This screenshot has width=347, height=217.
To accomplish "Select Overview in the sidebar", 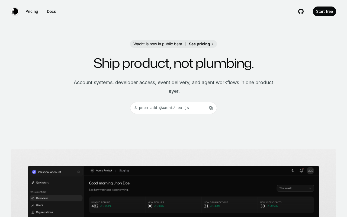I will [x=42, y=198].
